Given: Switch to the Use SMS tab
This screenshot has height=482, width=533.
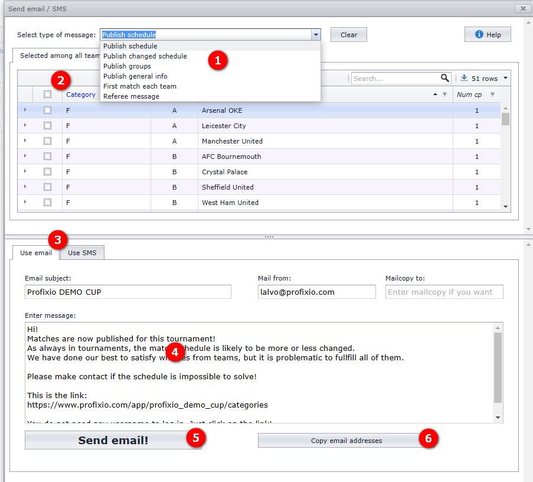Looking at the screenshot, I should [82, 253].
